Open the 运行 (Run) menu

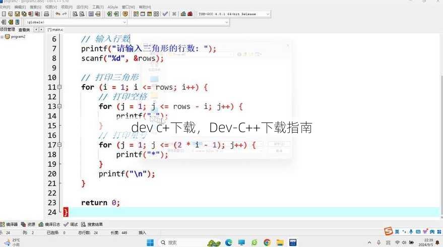click(82, 7)
